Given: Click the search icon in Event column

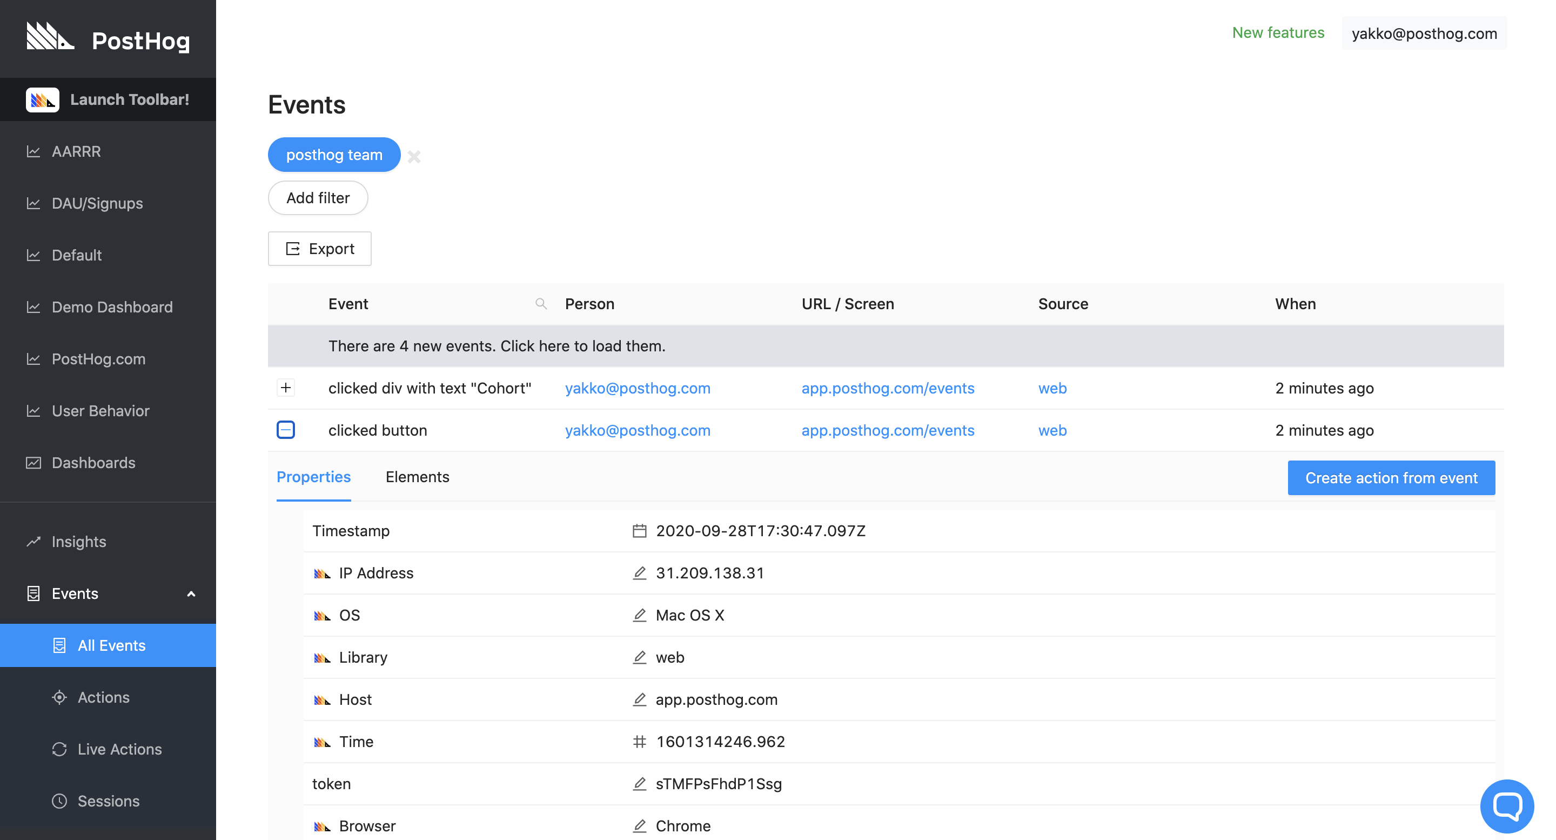Looking at the screenshot, I should (541, 304).
